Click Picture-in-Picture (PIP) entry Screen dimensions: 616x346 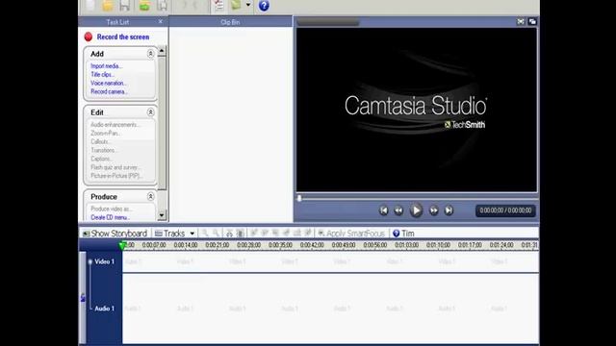pos(116,176)
